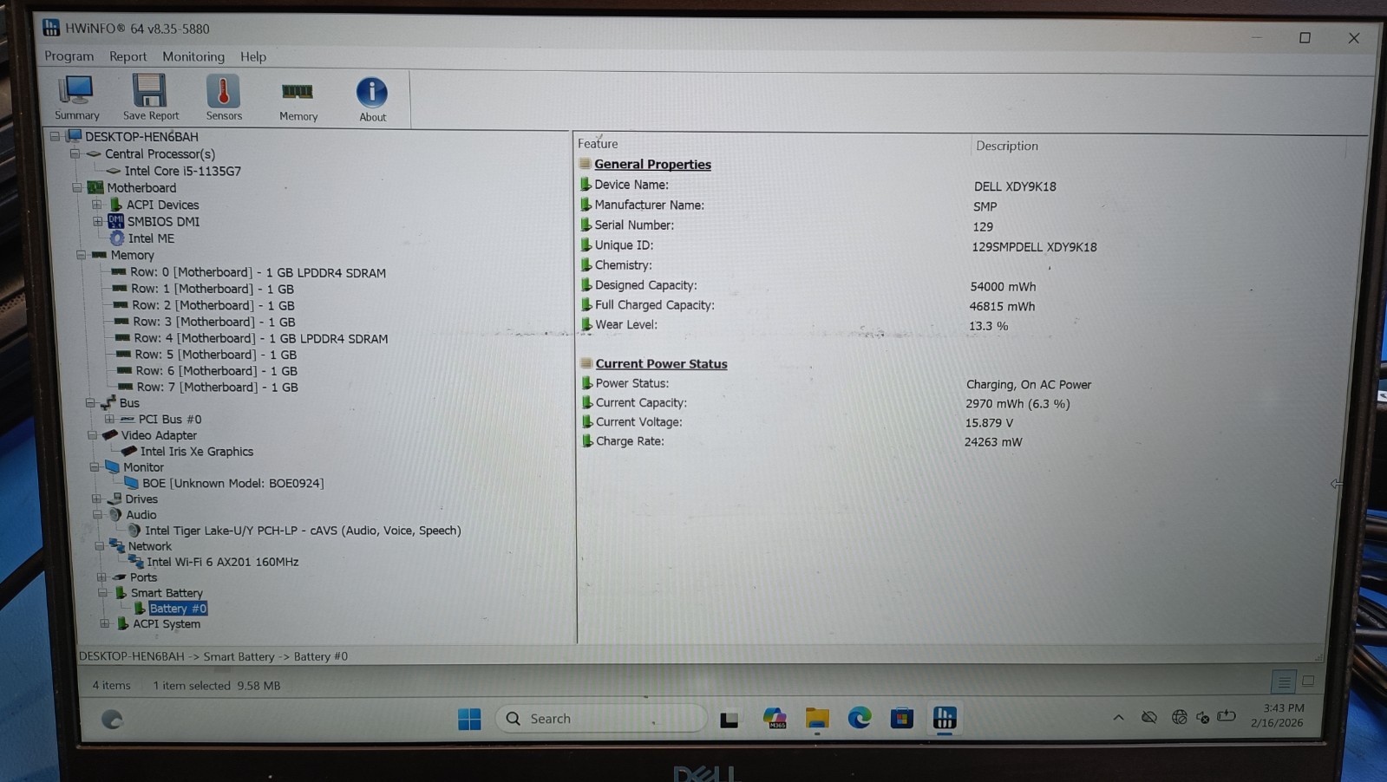This screenshot has height=782, width=1387.
Task: Open Microsoft 365 Copilot taskbar icon
Action: [774, 718]
